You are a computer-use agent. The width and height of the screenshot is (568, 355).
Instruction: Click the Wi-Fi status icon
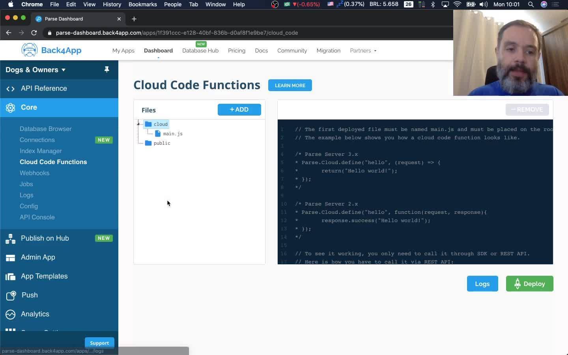(458, 4)
